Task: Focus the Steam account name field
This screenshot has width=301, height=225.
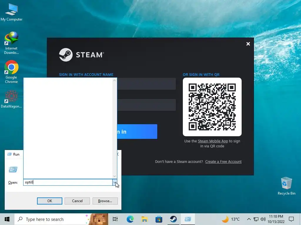Action: pyautogui.click(x=146, y=83)
